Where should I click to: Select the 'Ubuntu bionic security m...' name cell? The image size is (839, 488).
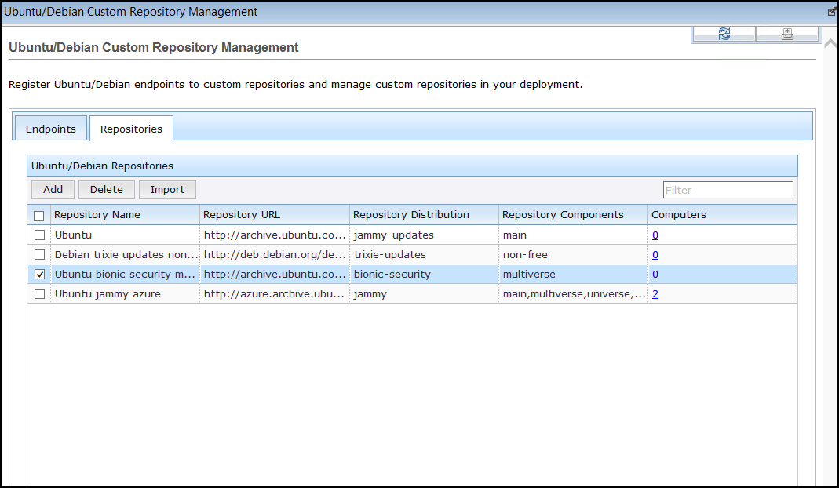pos(126,274)
